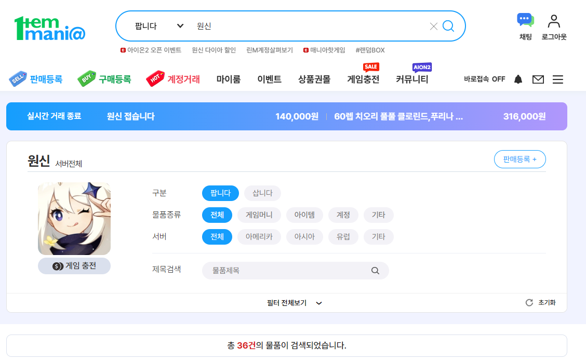Image resolution: width=586 pixels, height=361 pixels.
Task: Click the 게임 충전 coin button
Action: click(x=74, y=266)
